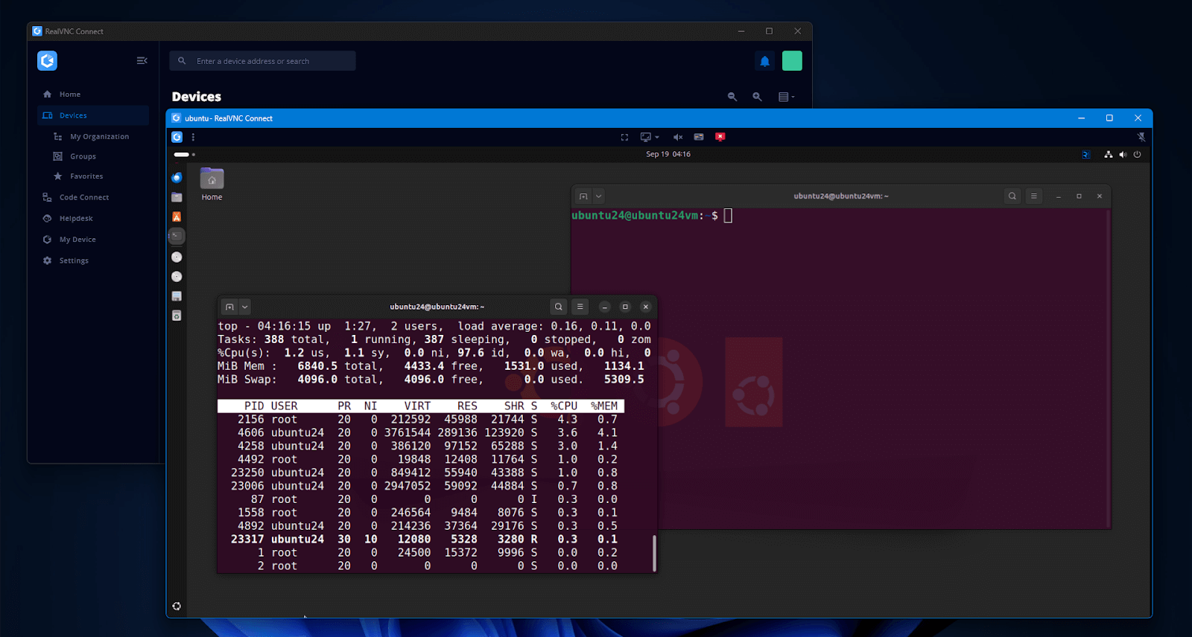Click the top terminal's vertical scrollbar
The height and width of the screenshot is (637, 1192).
[654, 552]
